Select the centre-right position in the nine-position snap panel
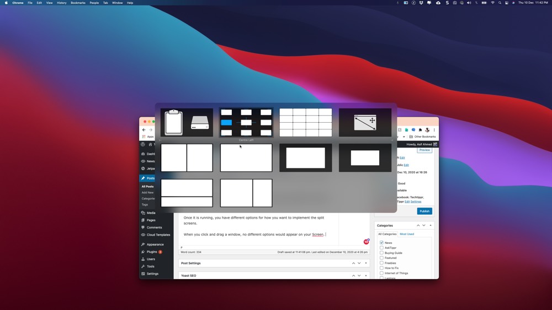This screenshot has width=552, height=310. point(266,123)
